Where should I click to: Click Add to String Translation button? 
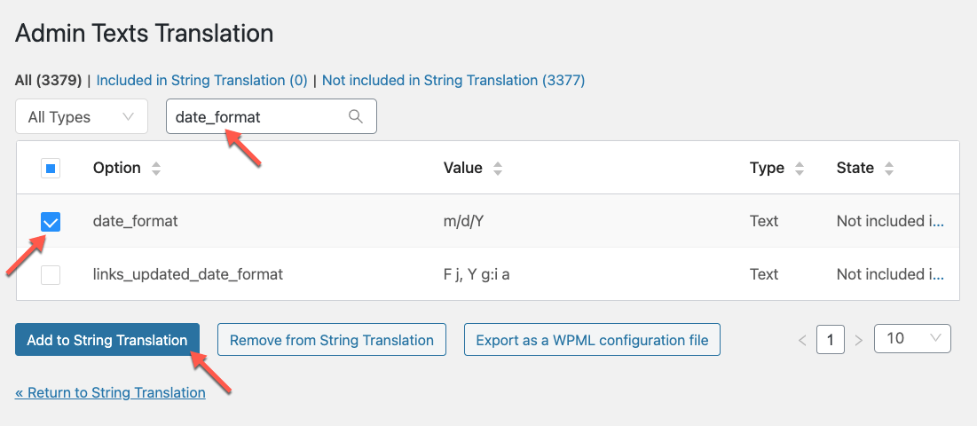coord(107,340)
